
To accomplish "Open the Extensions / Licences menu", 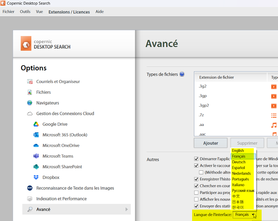I will (x=69, y=12).
